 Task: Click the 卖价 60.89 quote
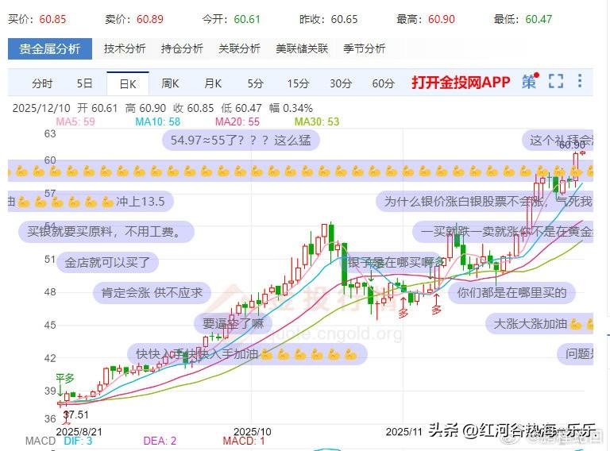[134, 19]
